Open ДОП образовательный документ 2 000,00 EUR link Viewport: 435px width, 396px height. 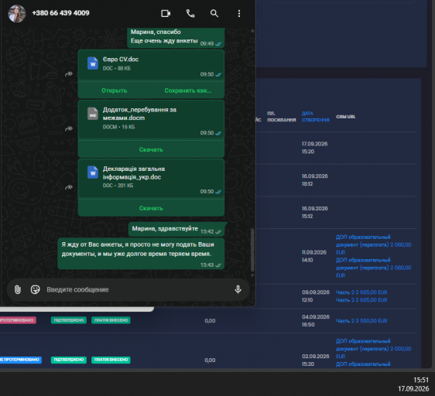click(x=373, y=349)
